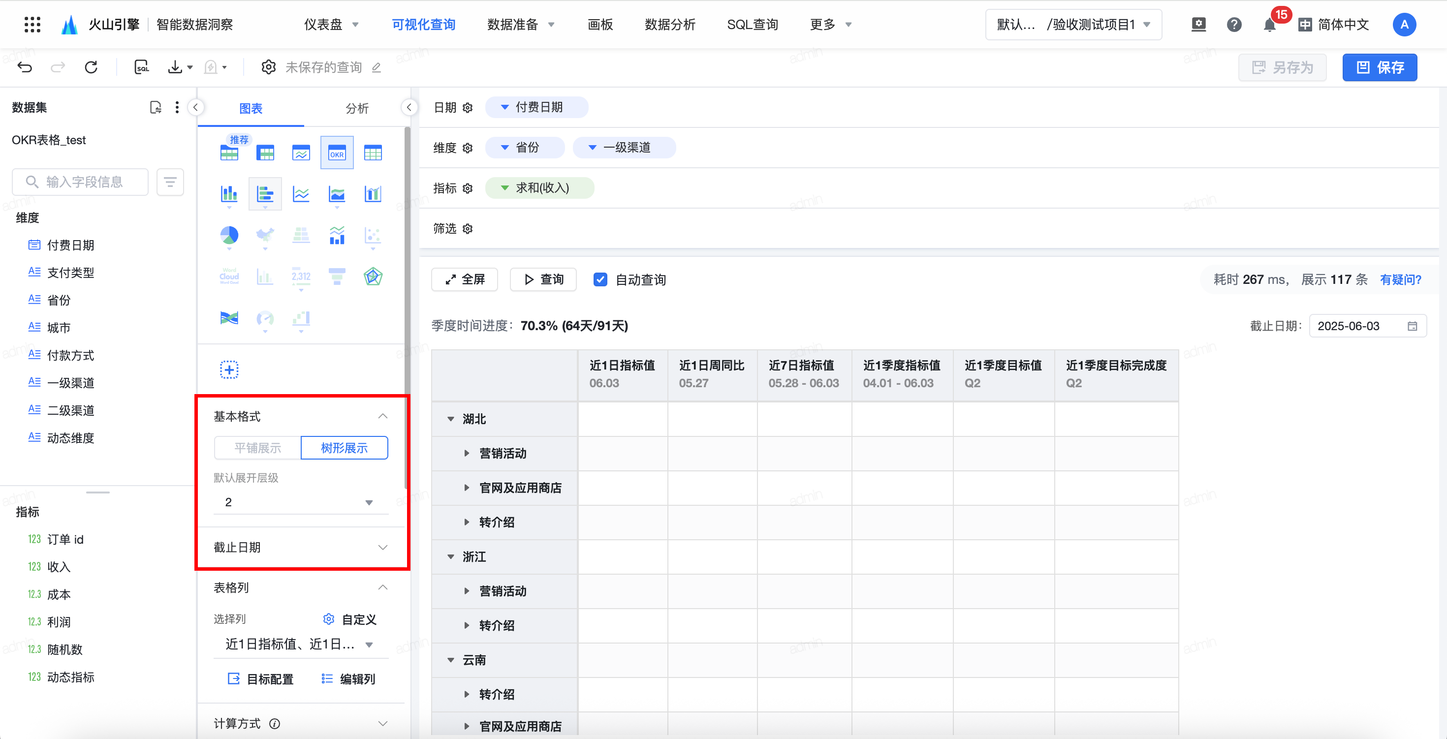Click the refresh icon in toolbar
This screenshot has height=739, width=1447.
[91, 67]
